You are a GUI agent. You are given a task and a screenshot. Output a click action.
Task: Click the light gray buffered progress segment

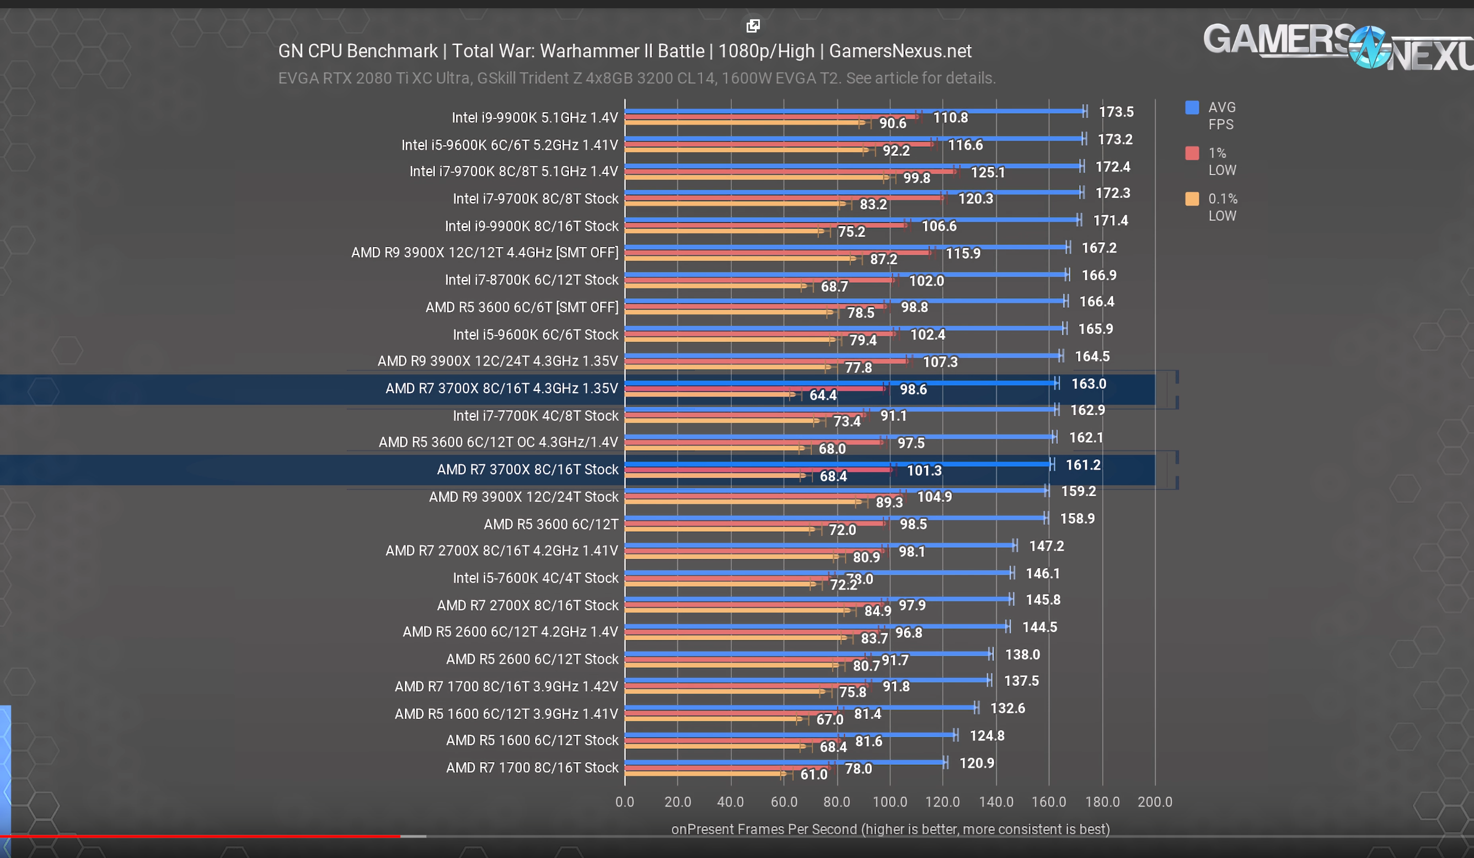click(x=414, y=836)
